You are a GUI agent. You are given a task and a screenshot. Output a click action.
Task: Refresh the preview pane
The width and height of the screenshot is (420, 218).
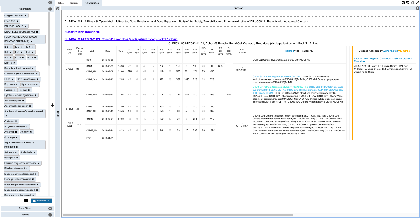tap(403, 3)
